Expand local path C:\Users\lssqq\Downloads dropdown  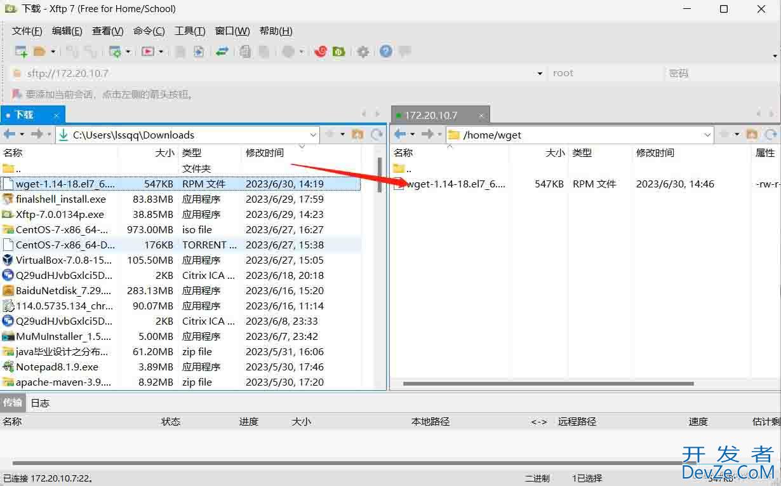314,135
